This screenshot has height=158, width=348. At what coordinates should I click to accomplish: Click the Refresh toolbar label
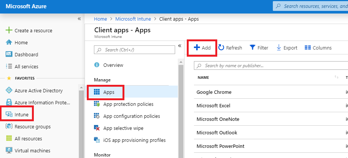point(234,48)
